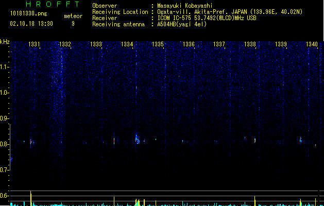The image size is (324, 206).
Task: Click the 0.7 kHz axis label
Action: tap(5, 170)
